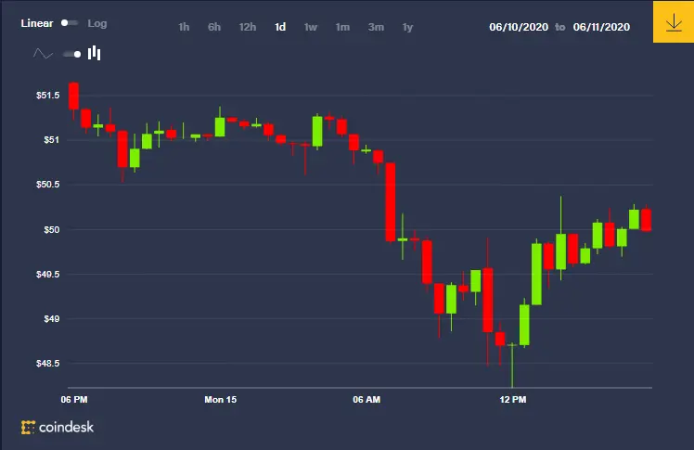Select the 1m time range
The image size is (694, 450).
pos(342,27)
